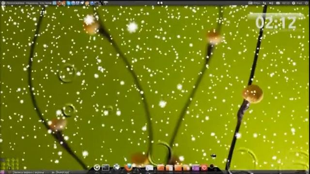Open the mail envelope indicator
The image size is (310, 174).
coord(278,3)
